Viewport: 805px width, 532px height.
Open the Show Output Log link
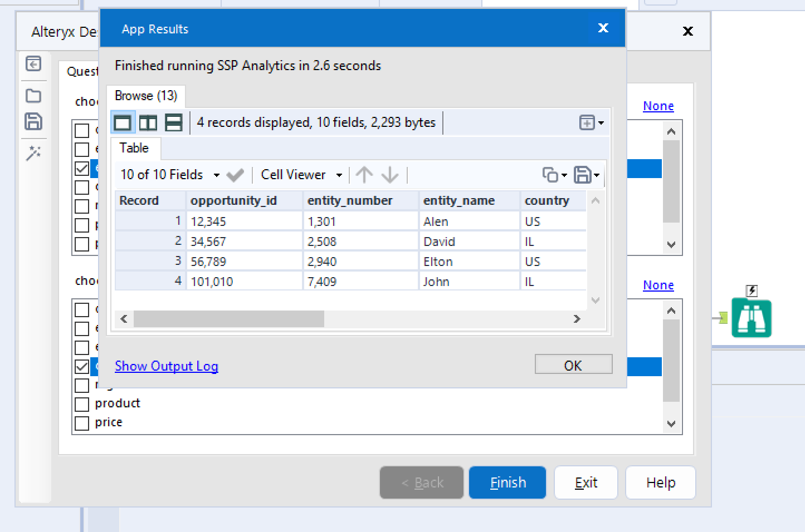(166, 366)
